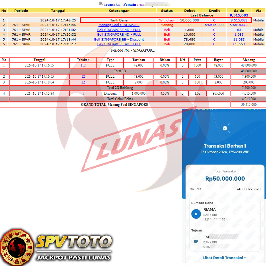Click the Saldo column header
Screen dimensions: 266x266
[239, 11]
